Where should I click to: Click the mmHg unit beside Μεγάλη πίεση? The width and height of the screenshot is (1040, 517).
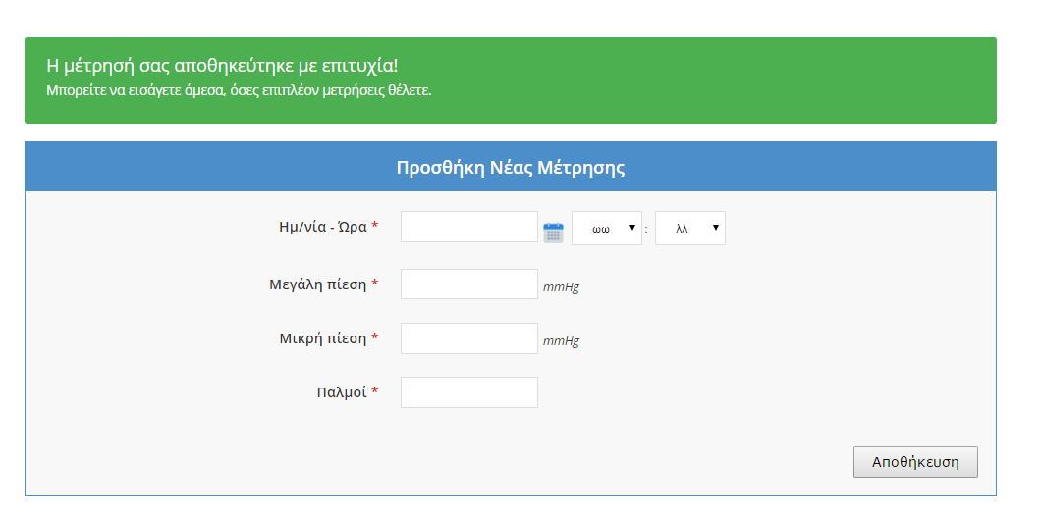(561, 287)
